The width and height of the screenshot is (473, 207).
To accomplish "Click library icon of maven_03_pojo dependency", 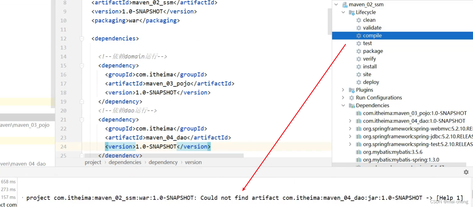I will (x=359, y=113).
